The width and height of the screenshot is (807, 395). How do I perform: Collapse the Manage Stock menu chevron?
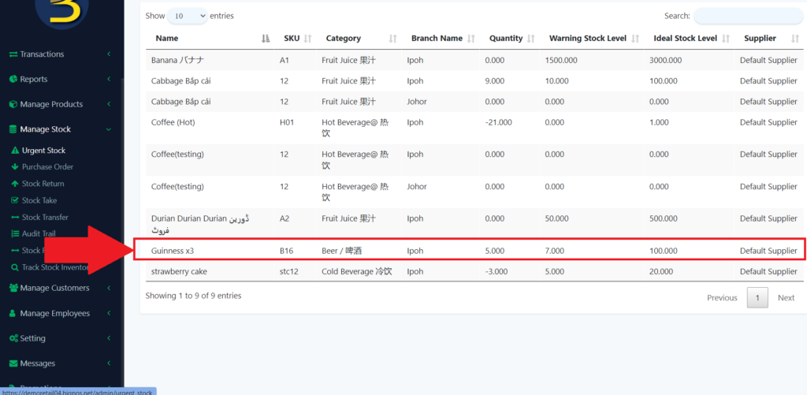tap(109, 130)
